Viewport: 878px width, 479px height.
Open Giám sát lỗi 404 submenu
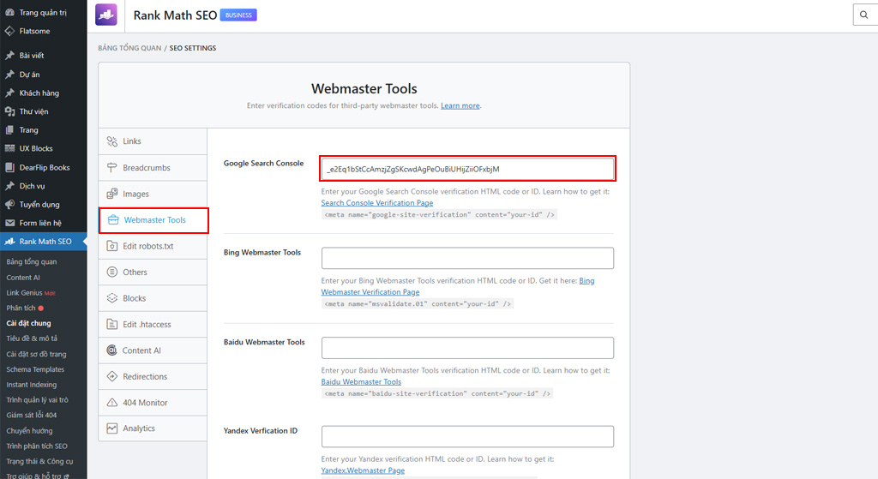(x=32, y=416)
